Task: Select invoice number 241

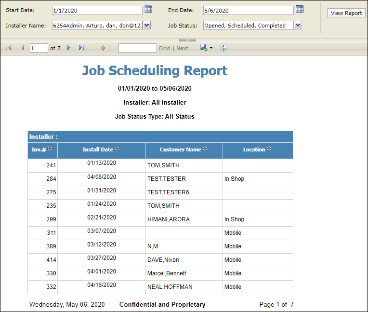Action: pos(51,165)
